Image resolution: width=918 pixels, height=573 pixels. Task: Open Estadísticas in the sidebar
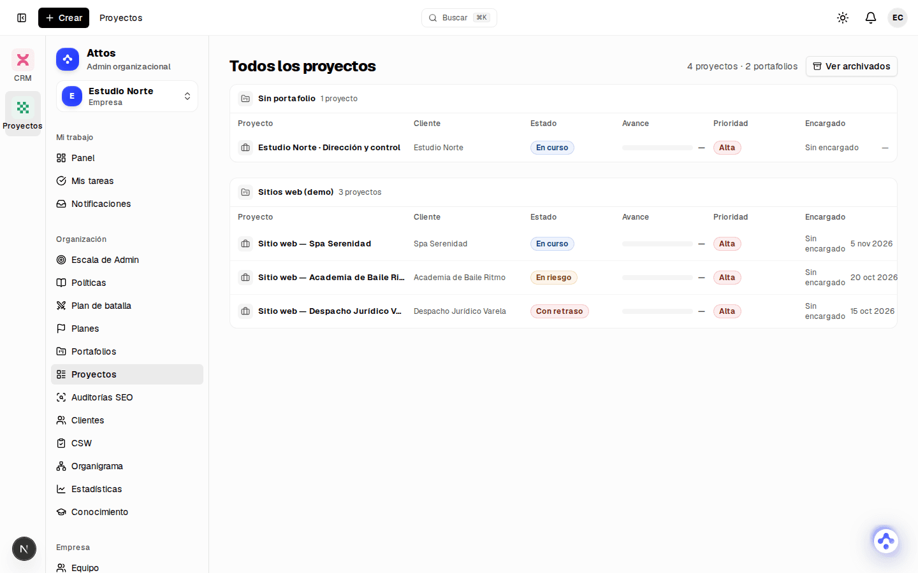[127, 489]
